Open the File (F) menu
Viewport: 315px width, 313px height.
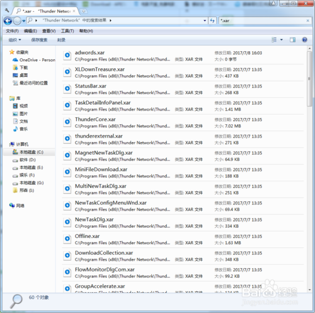[12, 31]
